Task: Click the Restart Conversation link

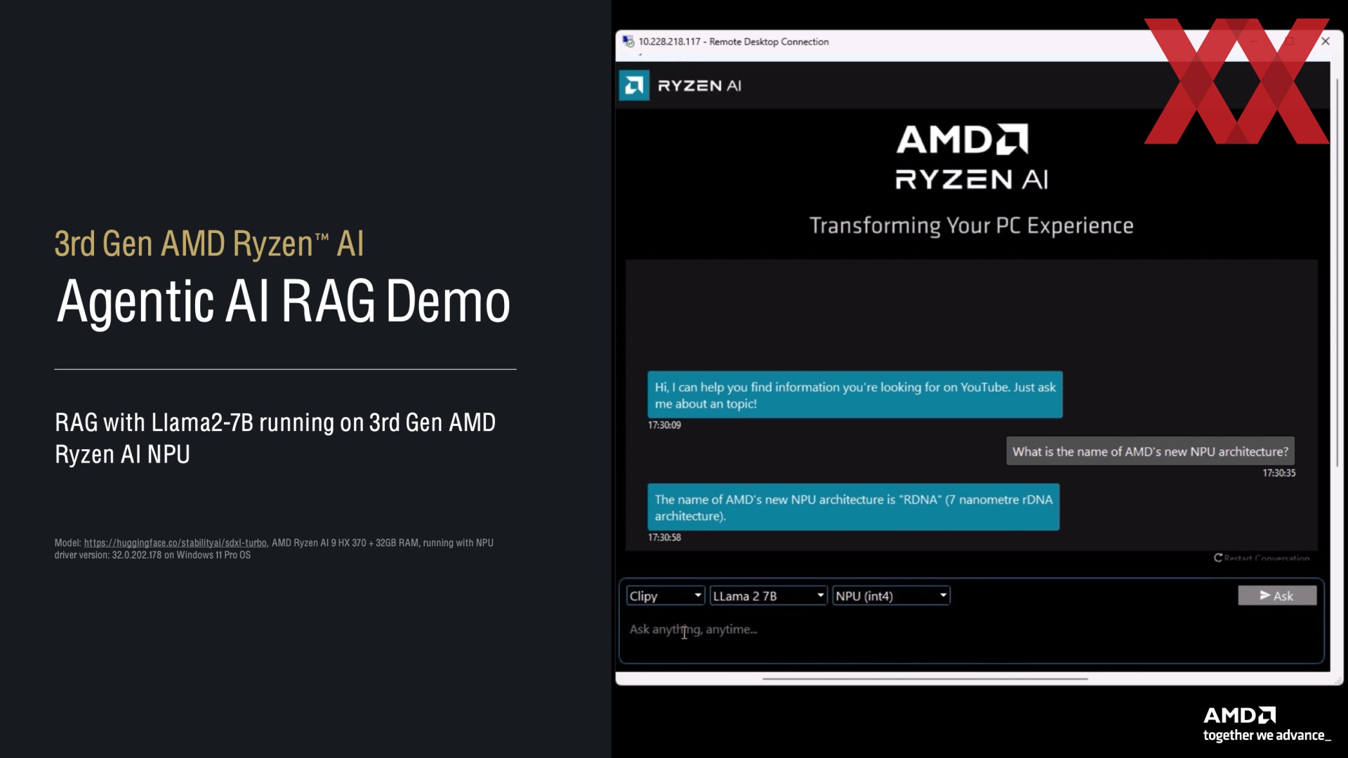Action: pyautogui.click(x=1262, y=558)
